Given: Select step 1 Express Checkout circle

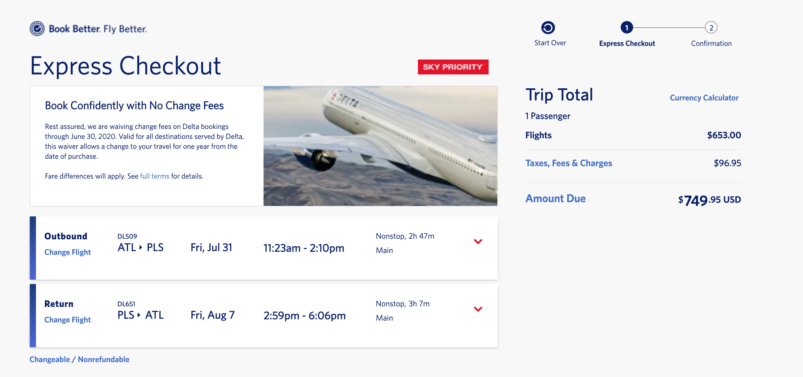Looking at the screenshot, I should (627, 28).
